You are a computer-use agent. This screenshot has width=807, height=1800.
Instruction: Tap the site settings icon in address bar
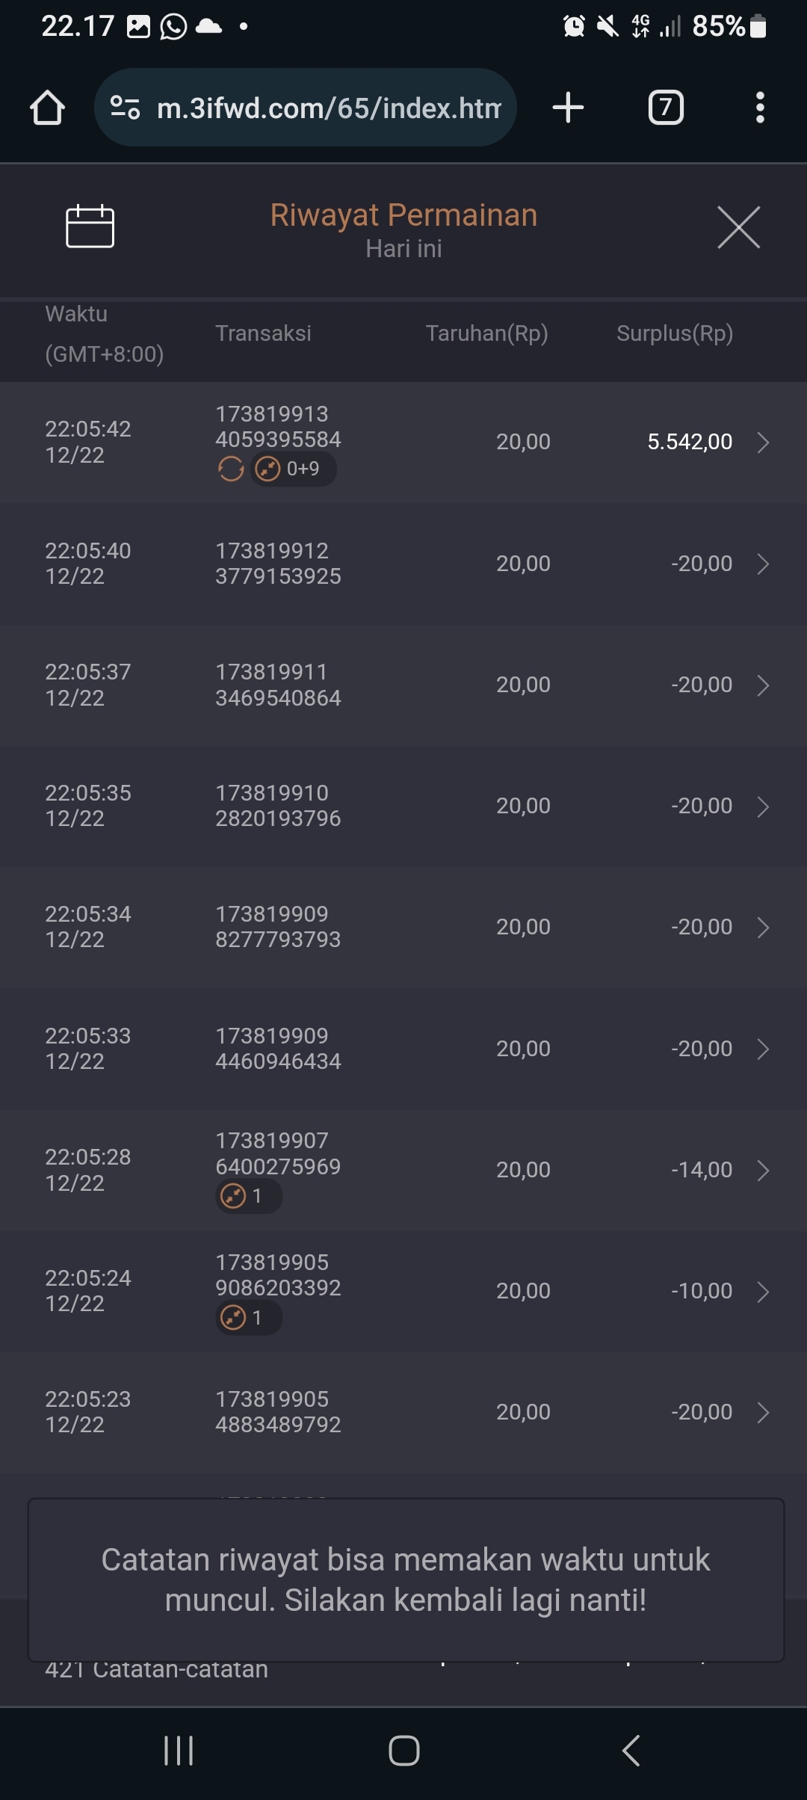pos(125,108)
